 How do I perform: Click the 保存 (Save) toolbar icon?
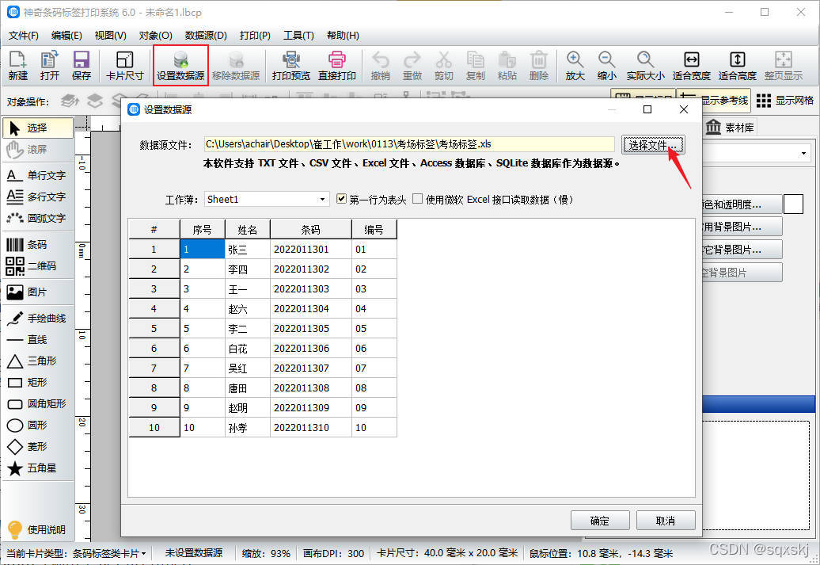[81, 66]
